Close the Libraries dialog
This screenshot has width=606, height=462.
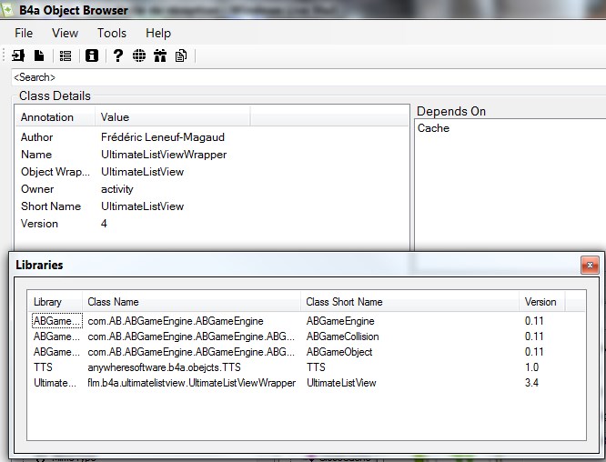point(590,265)
